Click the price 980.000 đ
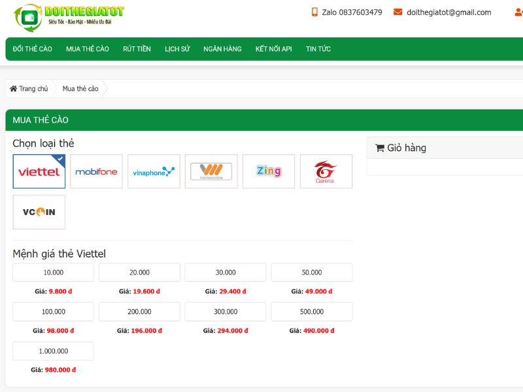The width and height of the screenshot is (523, 392). (x=60, y=370)
